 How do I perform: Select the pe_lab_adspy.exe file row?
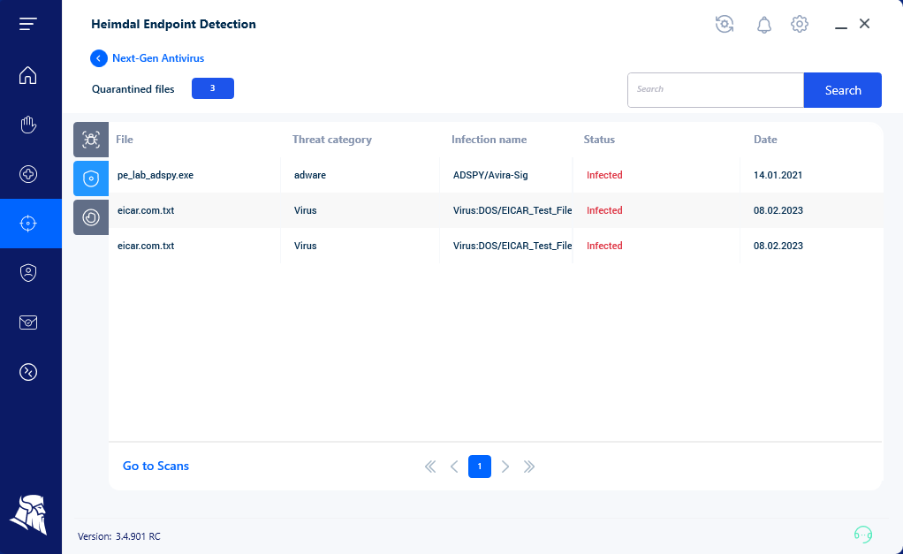tap(496, 175)
